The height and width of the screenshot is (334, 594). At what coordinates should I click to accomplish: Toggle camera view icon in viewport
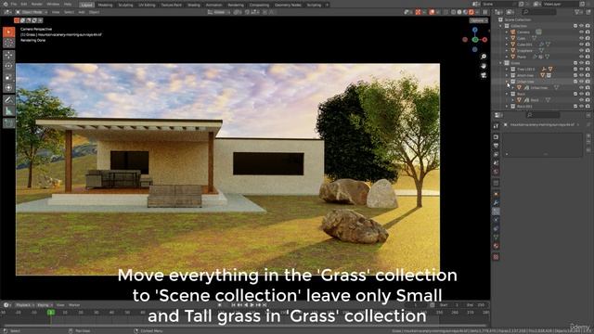tap(484, 75)
